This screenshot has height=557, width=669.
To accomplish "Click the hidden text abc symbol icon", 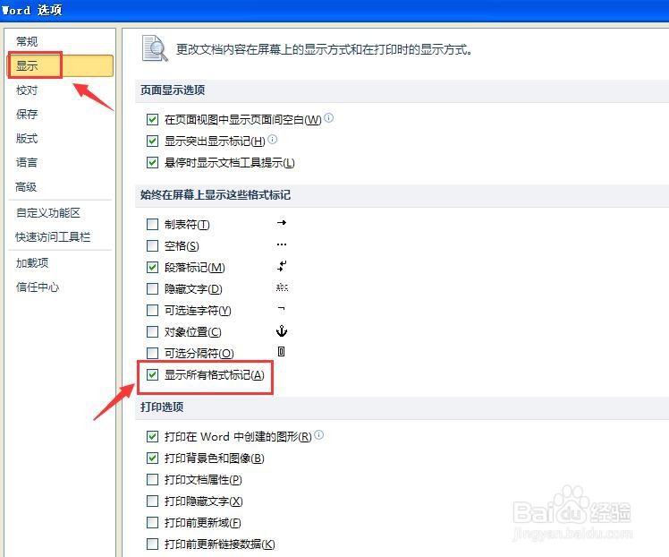I will 282,287.
